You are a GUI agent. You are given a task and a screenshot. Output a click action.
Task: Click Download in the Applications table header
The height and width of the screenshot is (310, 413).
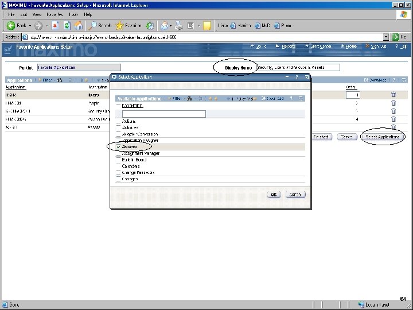pyautogui.click(x=375, y=80)
